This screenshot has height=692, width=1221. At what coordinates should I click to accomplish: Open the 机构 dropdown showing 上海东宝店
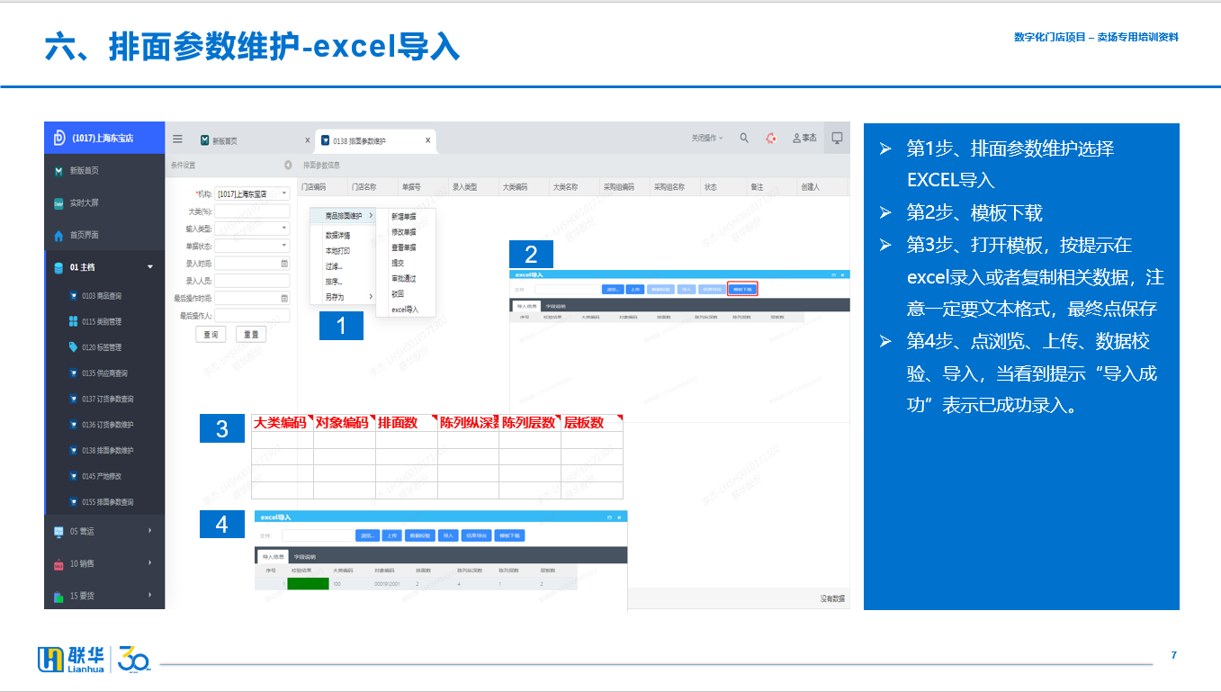click(x=252, y=193)
